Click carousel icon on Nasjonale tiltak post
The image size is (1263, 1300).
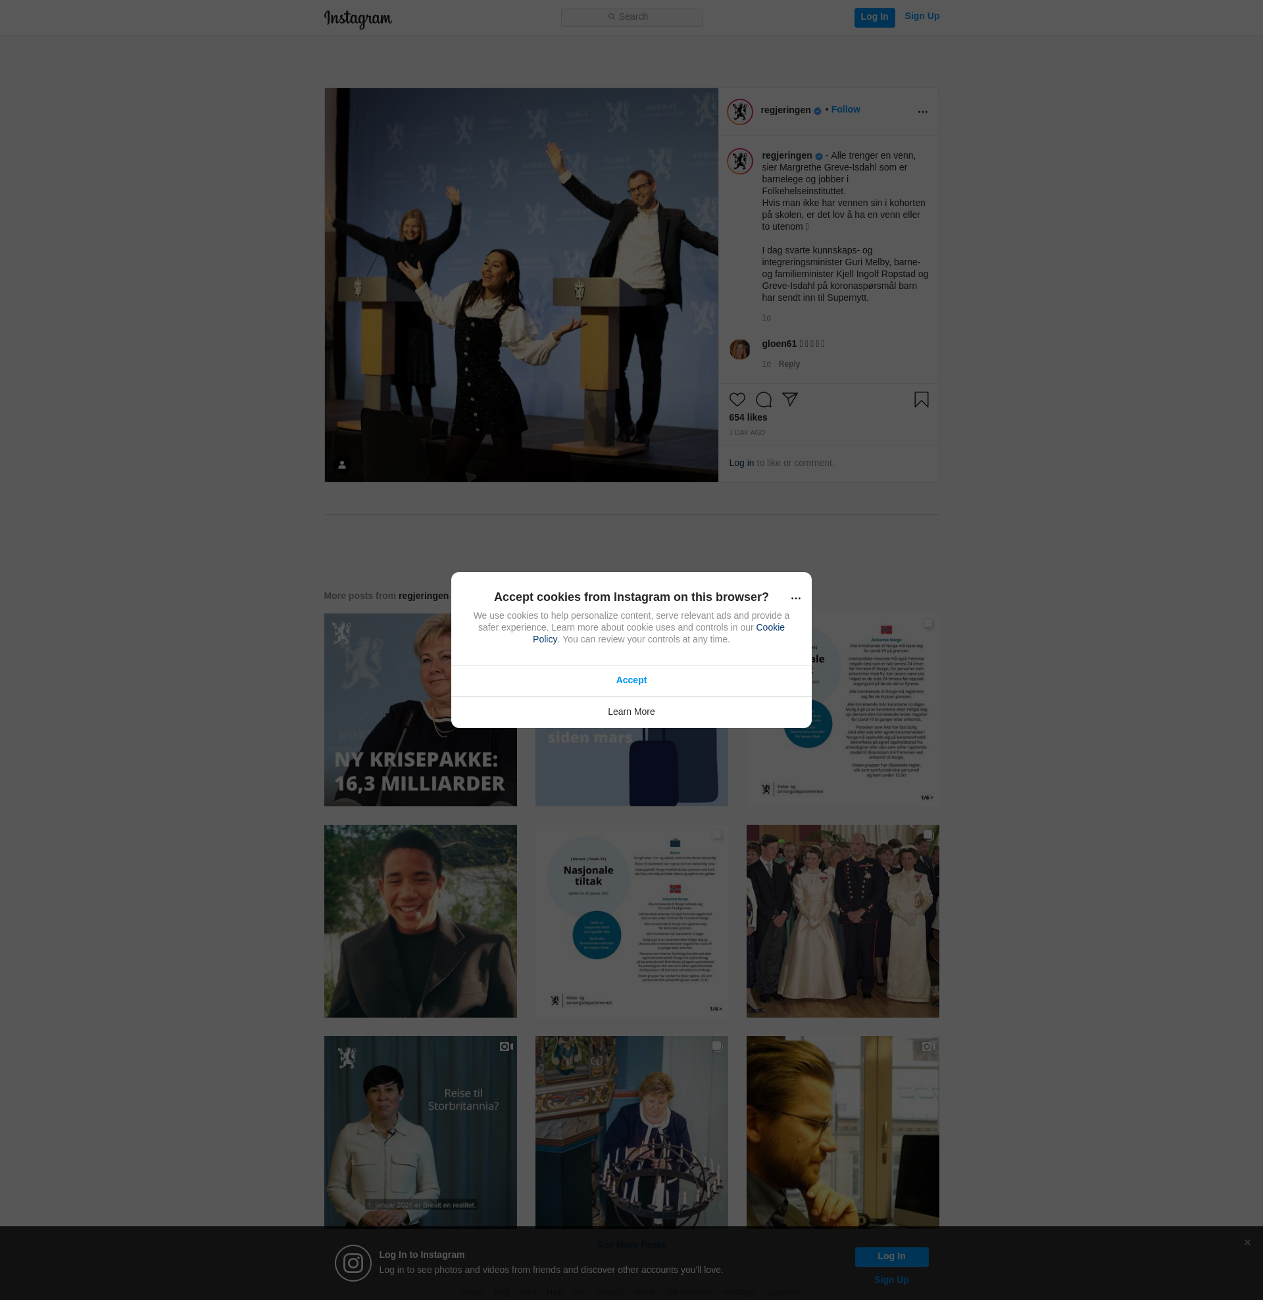point(716,835)
